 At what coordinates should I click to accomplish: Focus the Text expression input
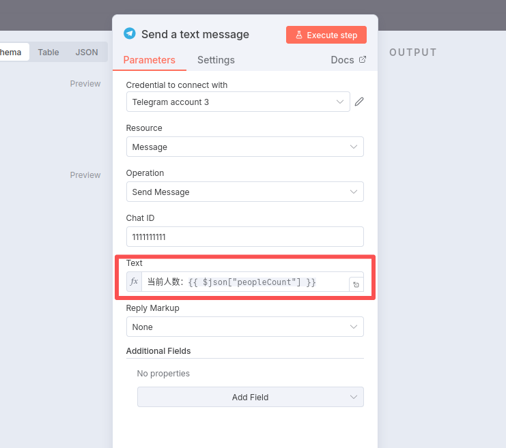pyautogui.click(x=244, y=282)
